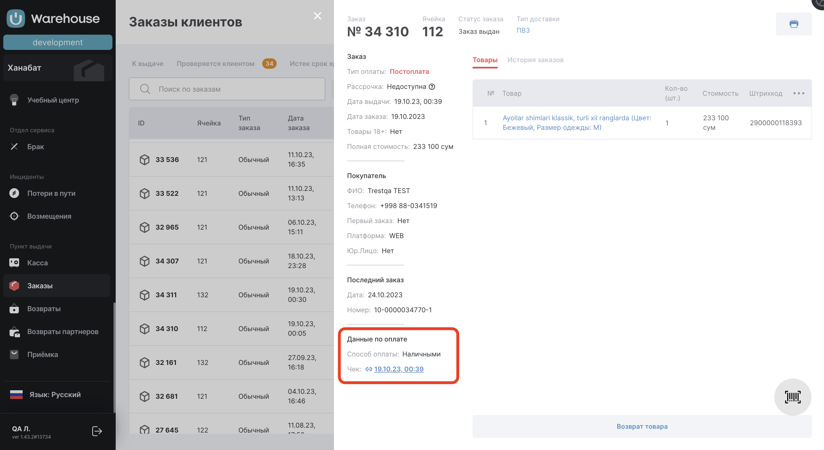The image size is (824, 450).
Task: Open the Язык: Русский language selector
Action: (55, 394)
